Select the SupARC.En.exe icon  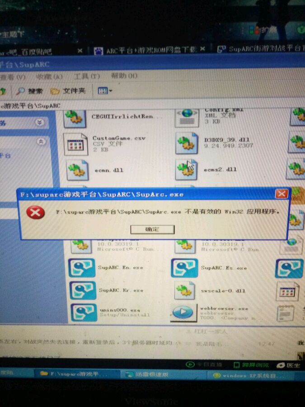pyautogui.click(x=82, y=268)
